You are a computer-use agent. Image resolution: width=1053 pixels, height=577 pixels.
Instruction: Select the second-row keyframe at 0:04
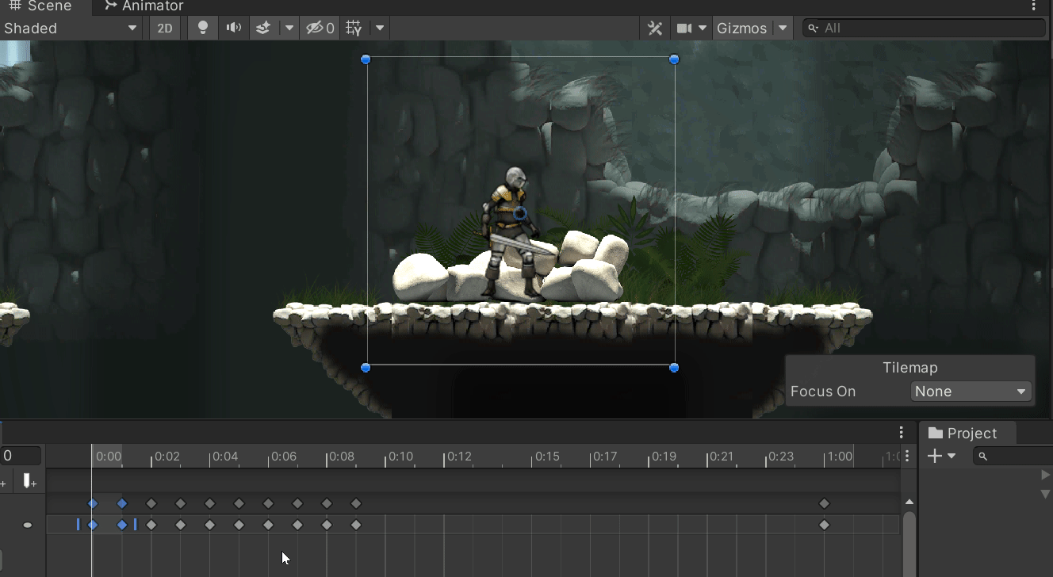coord(210,525)
